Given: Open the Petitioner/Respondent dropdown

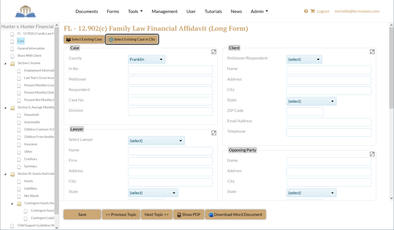Looking at the screenshot, I should [304, 59].
